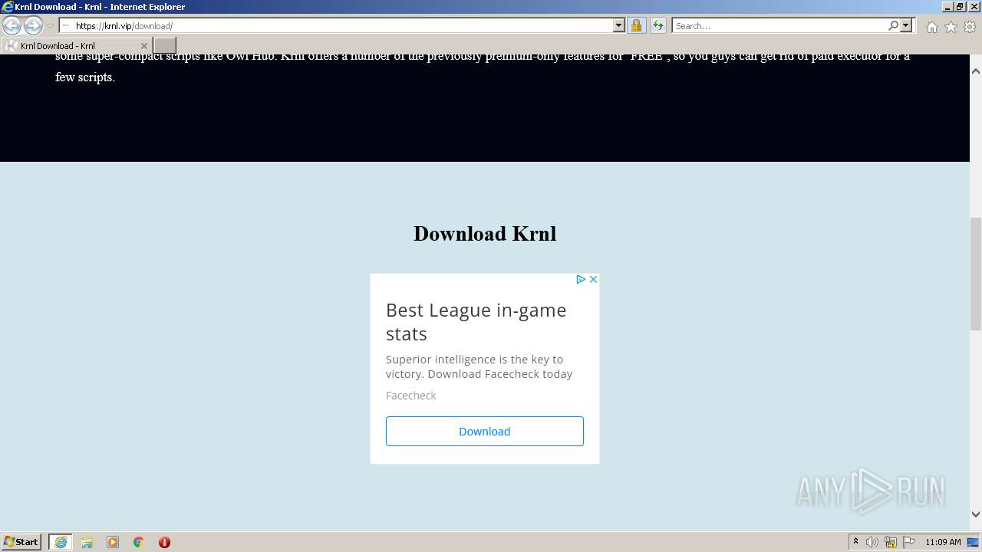This screenshot has height=552, width=982.
Task: Click the Download Krnl heading
Action: pos(485,234)
